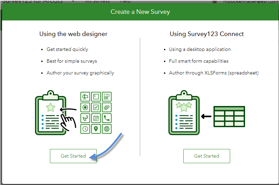Click the calendar date icon

(x=96, y=118)
